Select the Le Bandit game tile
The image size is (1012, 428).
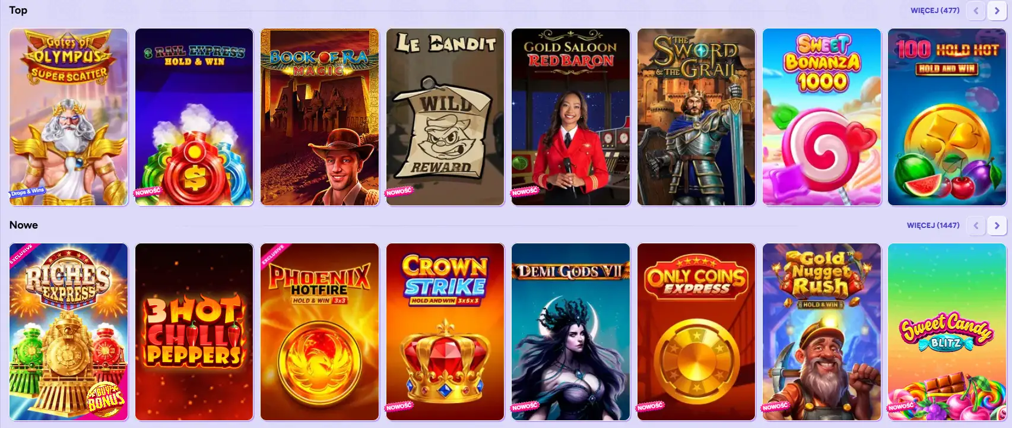(445, 117)
